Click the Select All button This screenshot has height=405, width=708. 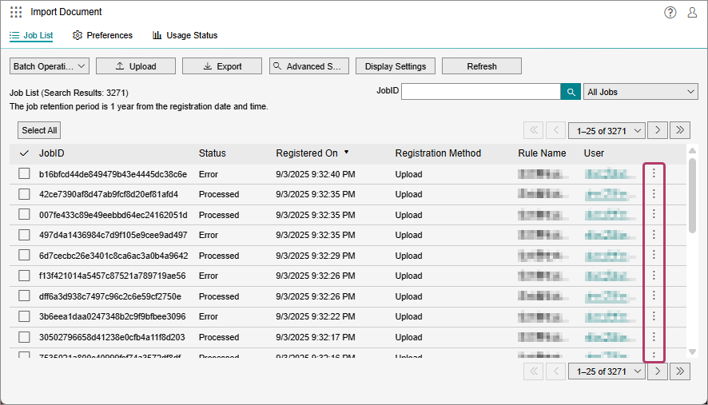pyautogui.click(x=39, y=130)
